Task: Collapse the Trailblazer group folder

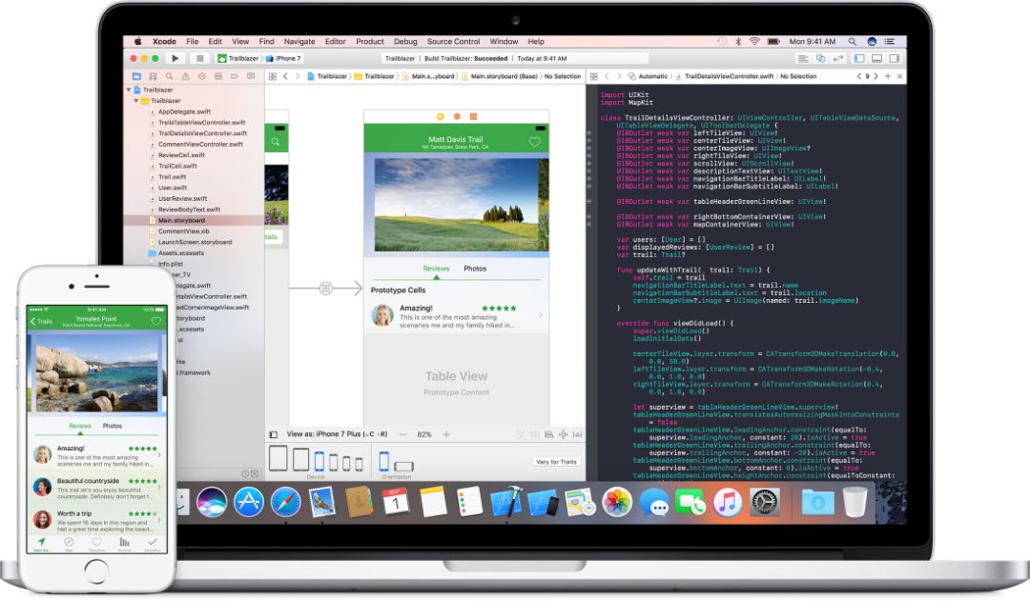Action: [x=136, y=100]
